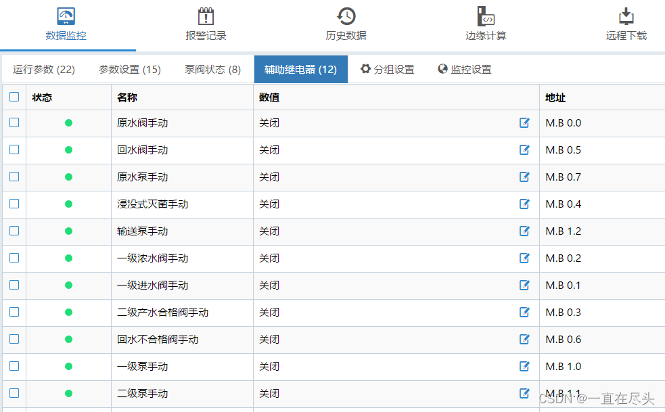Switch to 泵阀状态 (8) tab
Viewport: 665px width, 412px height.
(x=212, y=69)
